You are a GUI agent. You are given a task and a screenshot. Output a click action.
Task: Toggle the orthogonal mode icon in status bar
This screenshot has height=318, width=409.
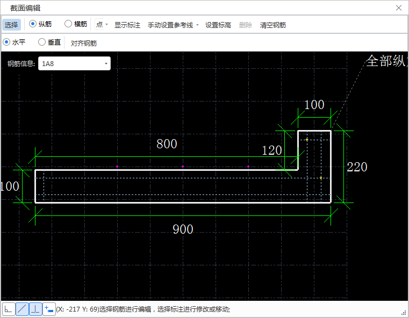(x=9, y=309)
